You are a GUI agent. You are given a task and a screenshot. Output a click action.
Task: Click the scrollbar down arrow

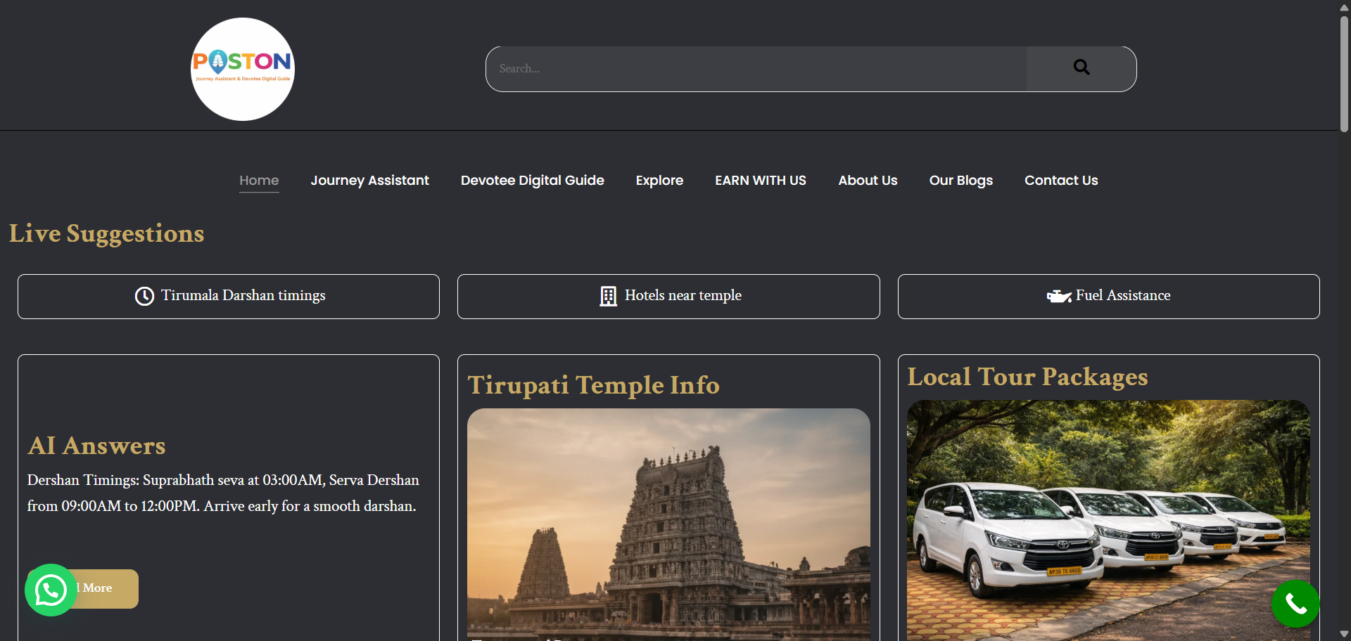click(1344, 633)
